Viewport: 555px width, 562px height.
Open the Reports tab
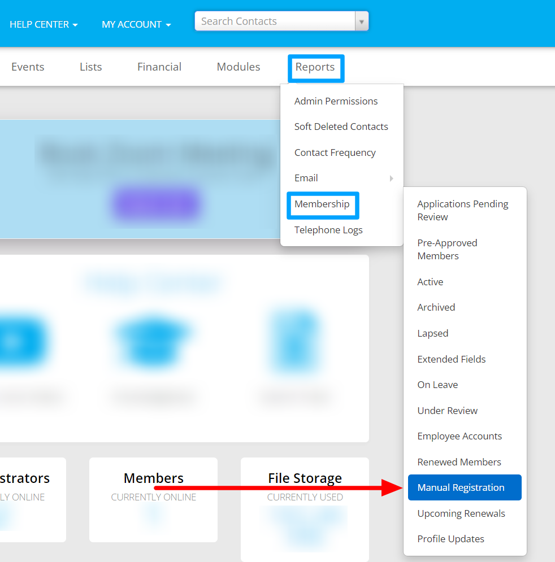click(315, 67)
